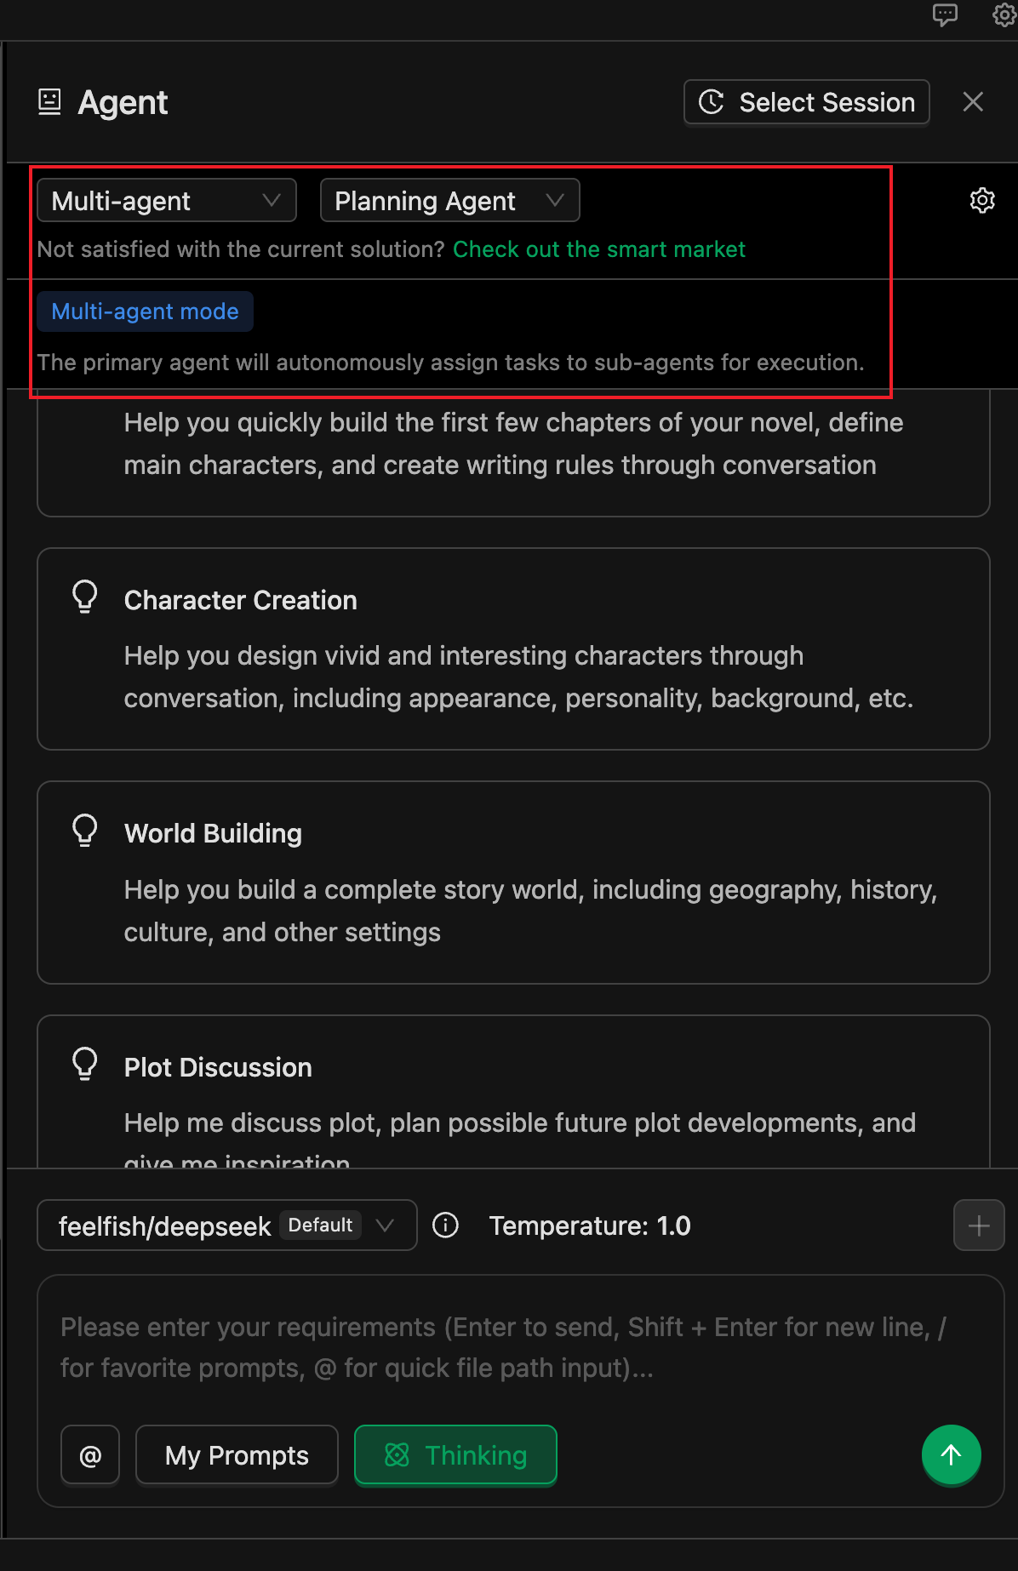Select the Character Creation suggestion
Viewport: 1018px width, 1571px height.
point(513,648)
